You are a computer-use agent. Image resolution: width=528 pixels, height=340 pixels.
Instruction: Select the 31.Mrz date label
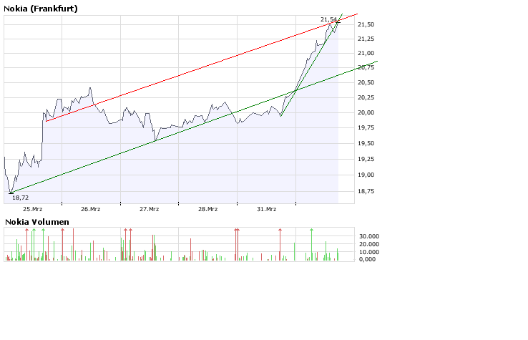[266, 209]
